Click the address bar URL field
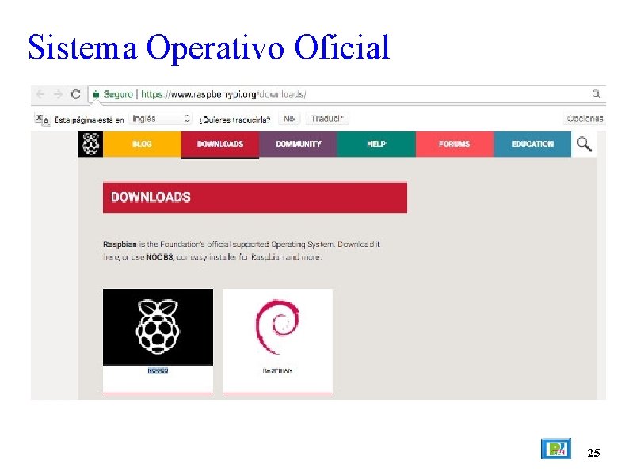Screen dimensions: 629x471 [x=347, y=94]
